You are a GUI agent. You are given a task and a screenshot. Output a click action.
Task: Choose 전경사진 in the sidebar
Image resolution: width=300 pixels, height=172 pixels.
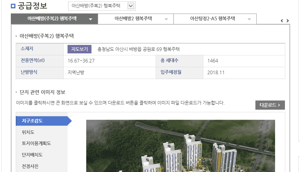click(30, 166)
